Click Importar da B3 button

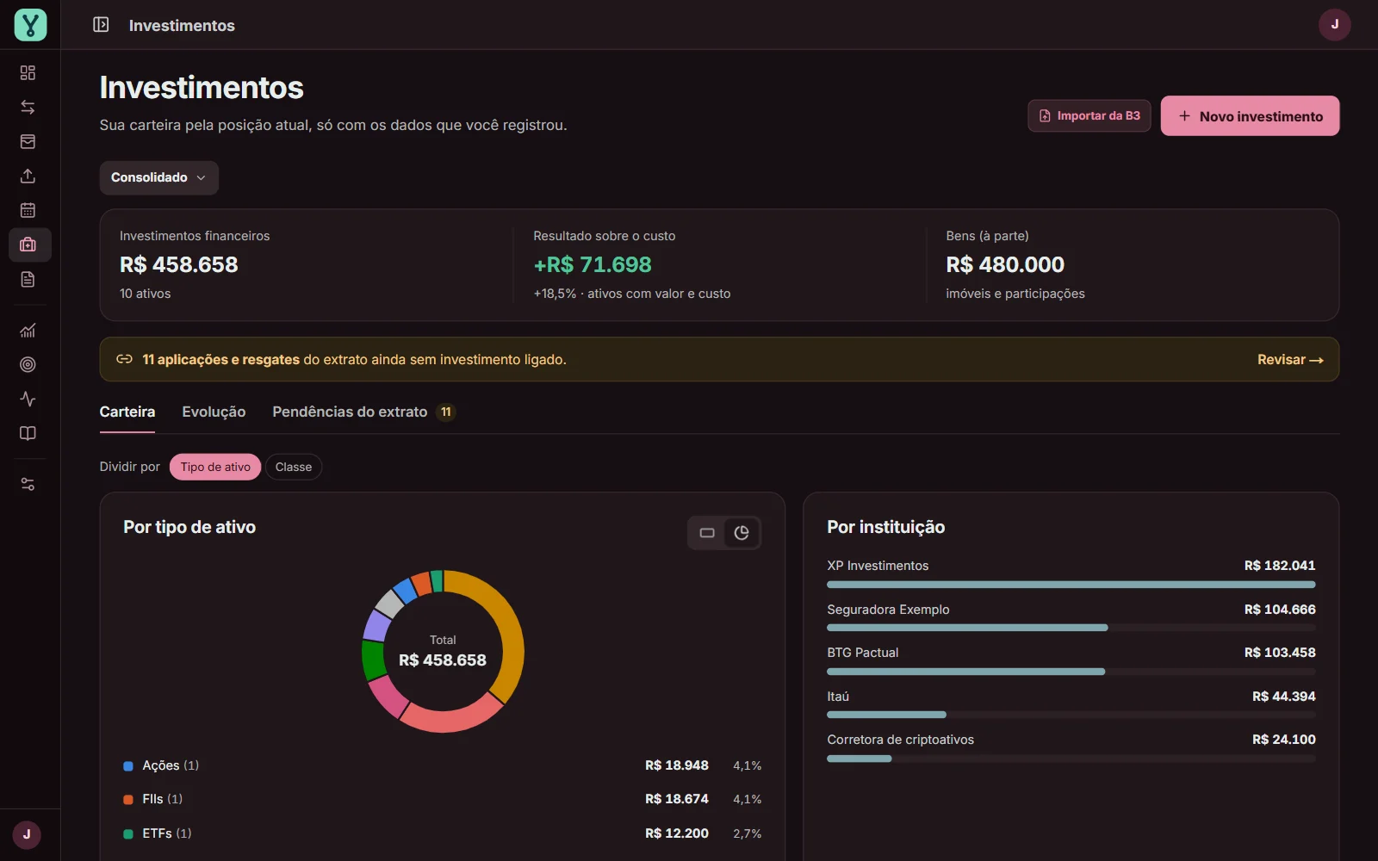(x=1089, y=115)
